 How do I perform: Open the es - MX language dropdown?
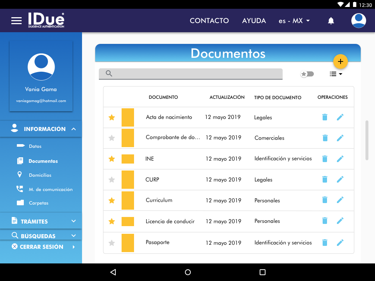pyautogui.click(x=294, y=21)
